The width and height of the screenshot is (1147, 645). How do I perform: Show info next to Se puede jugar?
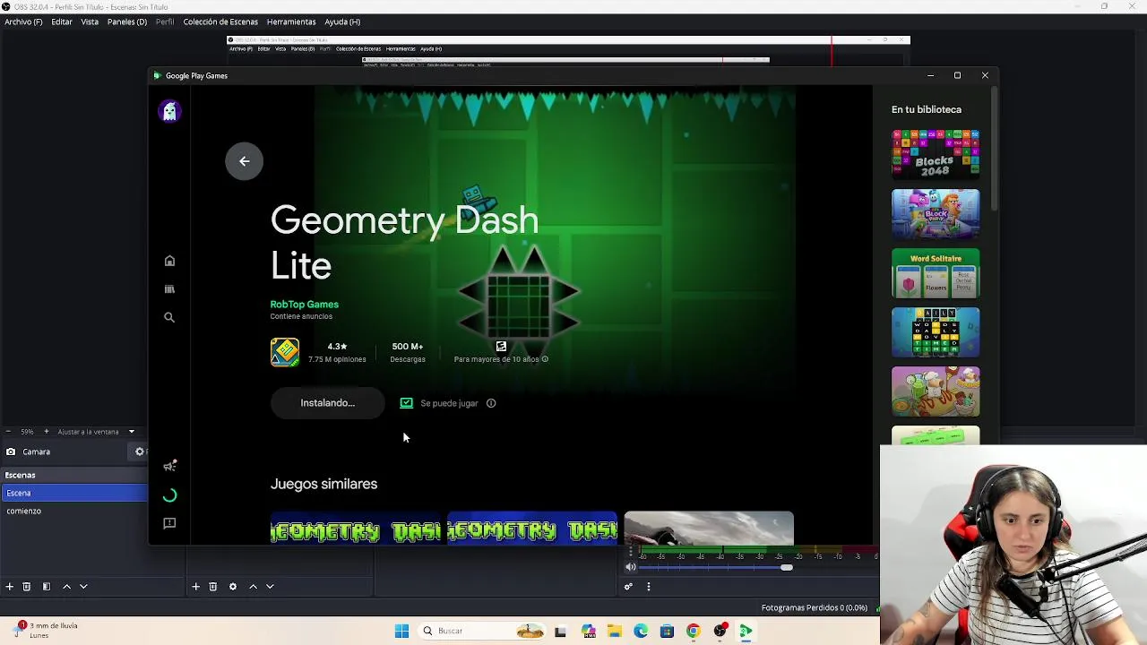pos(491,403)
